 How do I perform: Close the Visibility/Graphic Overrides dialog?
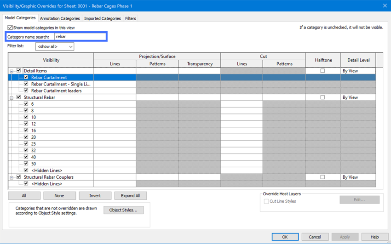point(385,6)
